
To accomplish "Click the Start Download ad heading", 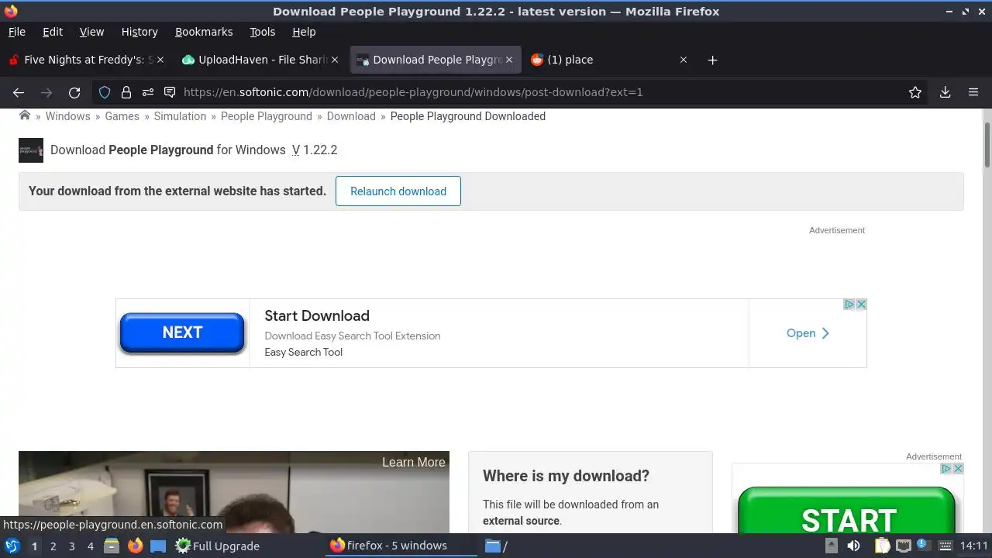I will [x=317, y=315].
